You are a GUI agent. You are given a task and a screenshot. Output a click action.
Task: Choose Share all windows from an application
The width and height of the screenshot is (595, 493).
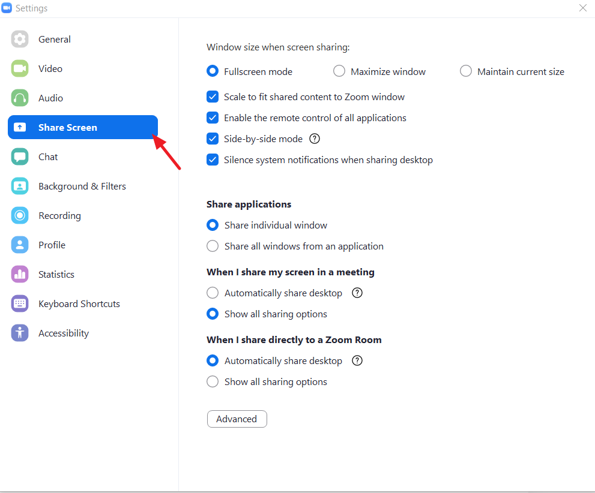[212, 246]
